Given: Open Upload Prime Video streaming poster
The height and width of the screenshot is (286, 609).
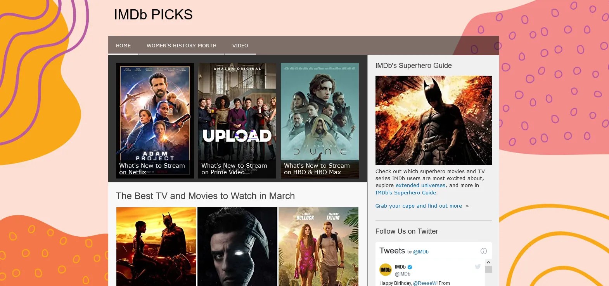Looking at the screenshot, I should click(237, 121).
